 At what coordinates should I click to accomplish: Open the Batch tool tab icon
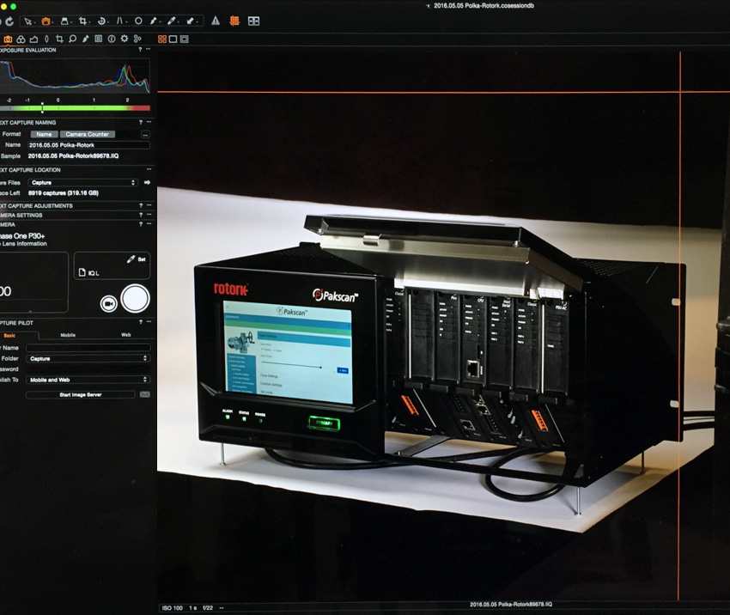[137, 40]
